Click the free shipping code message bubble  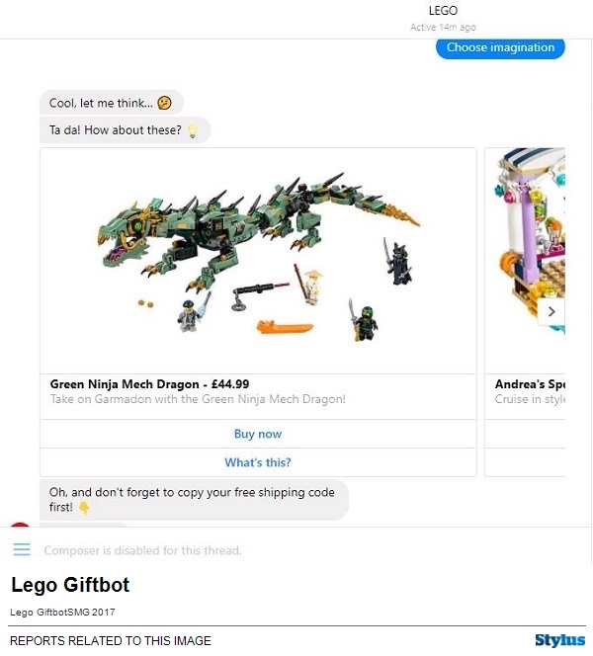(194, 500)
